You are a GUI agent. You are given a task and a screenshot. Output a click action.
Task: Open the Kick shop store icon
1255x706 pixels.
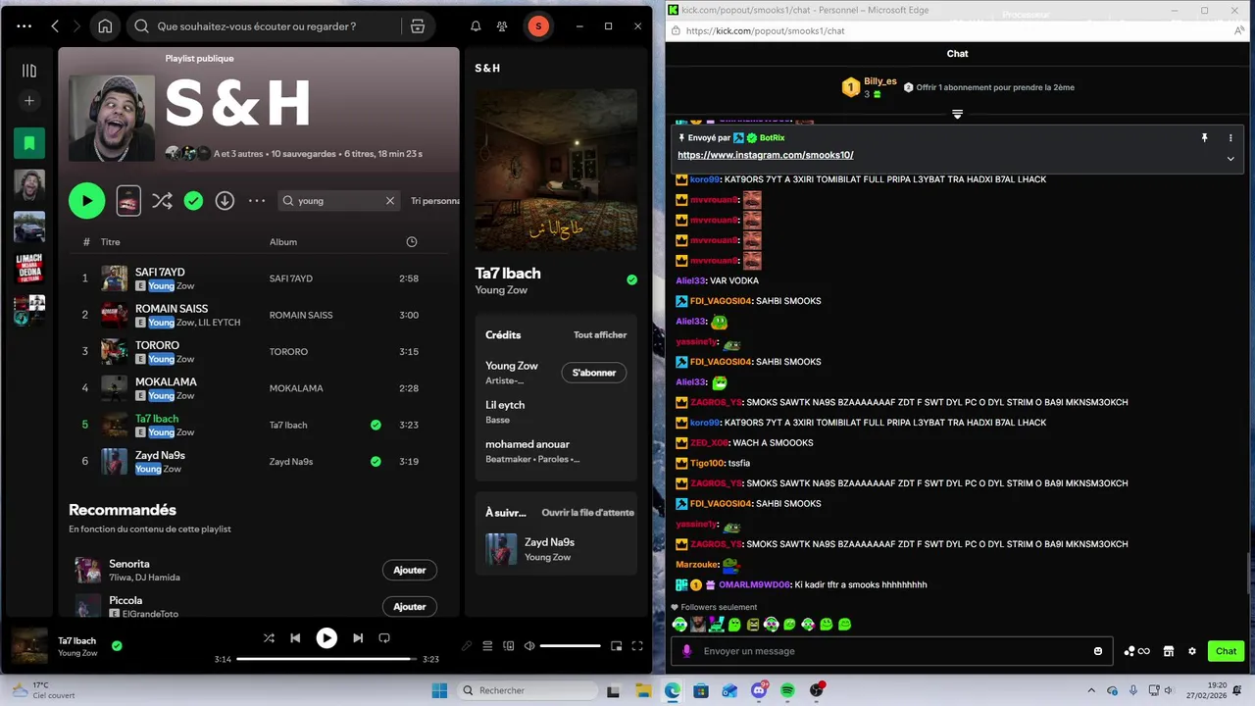[x=1169, y=651]
